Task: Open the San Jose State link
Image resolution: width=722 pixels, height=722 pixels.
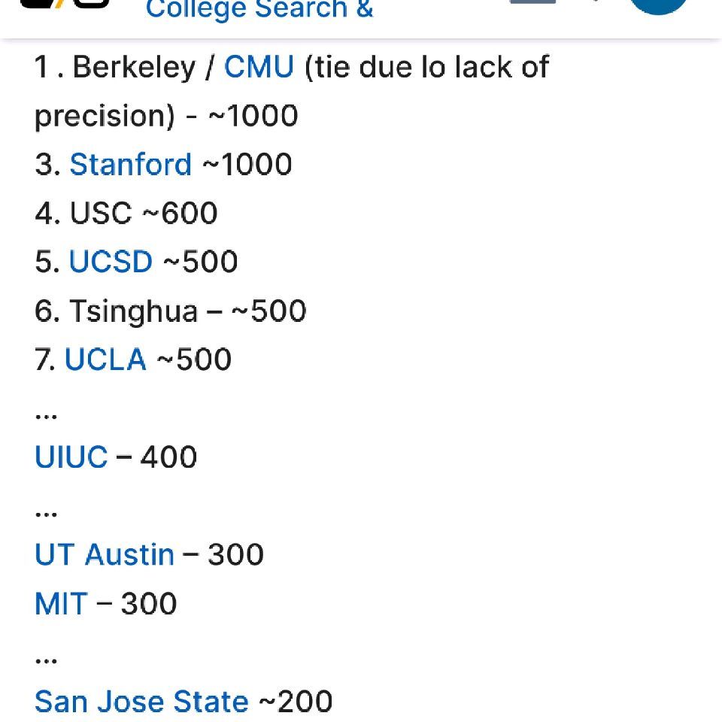Action: click(x=141, y=702)
